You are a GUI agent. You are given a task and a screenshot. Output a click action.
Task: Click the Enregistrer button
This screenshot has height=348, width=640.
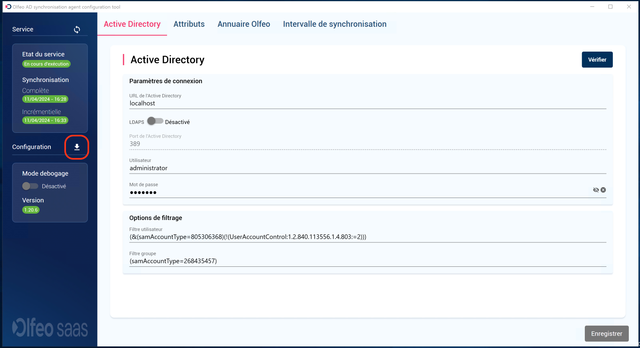coord(606,334)
